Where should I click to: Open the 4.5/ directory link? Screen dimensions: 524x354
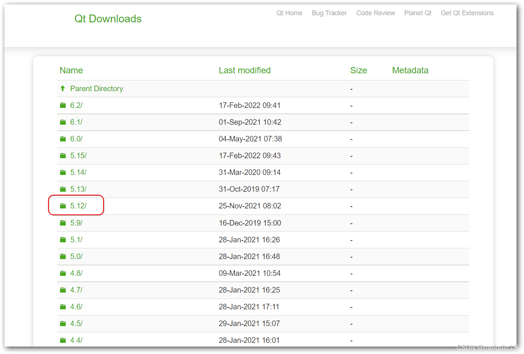(x=76, y=323)
